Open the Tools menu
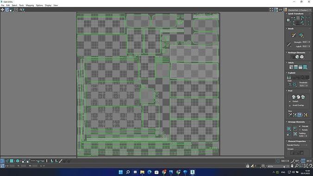 pos(21,6)
